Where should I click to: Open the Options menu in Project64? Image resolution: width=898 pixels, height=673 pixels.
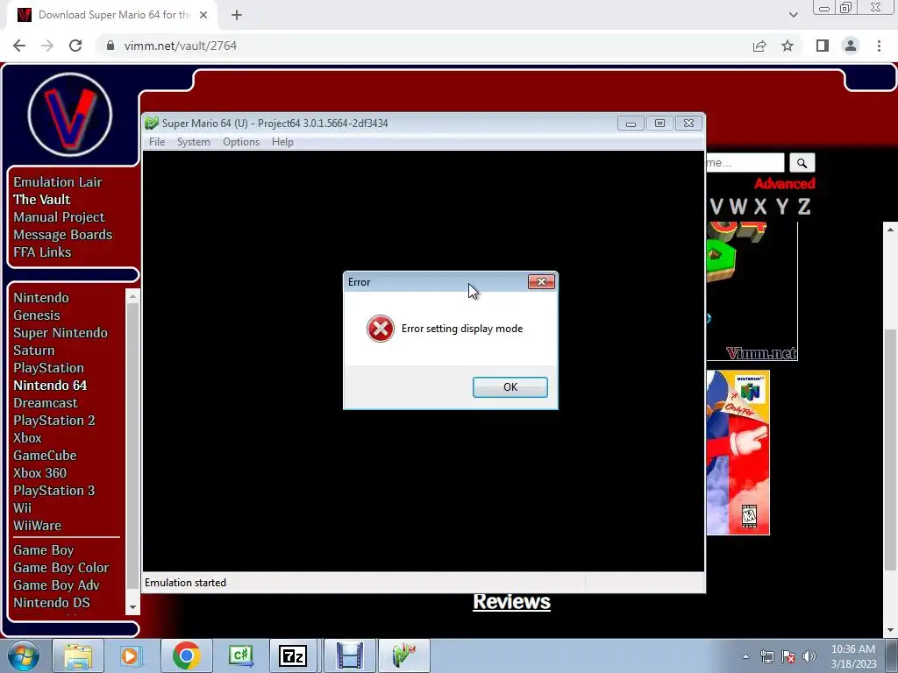241,142
